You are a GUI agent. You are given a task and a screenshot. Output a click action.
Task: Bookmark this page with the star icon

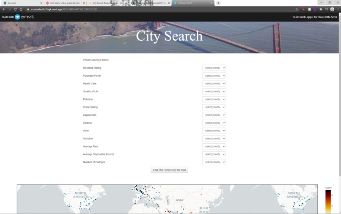297,9
